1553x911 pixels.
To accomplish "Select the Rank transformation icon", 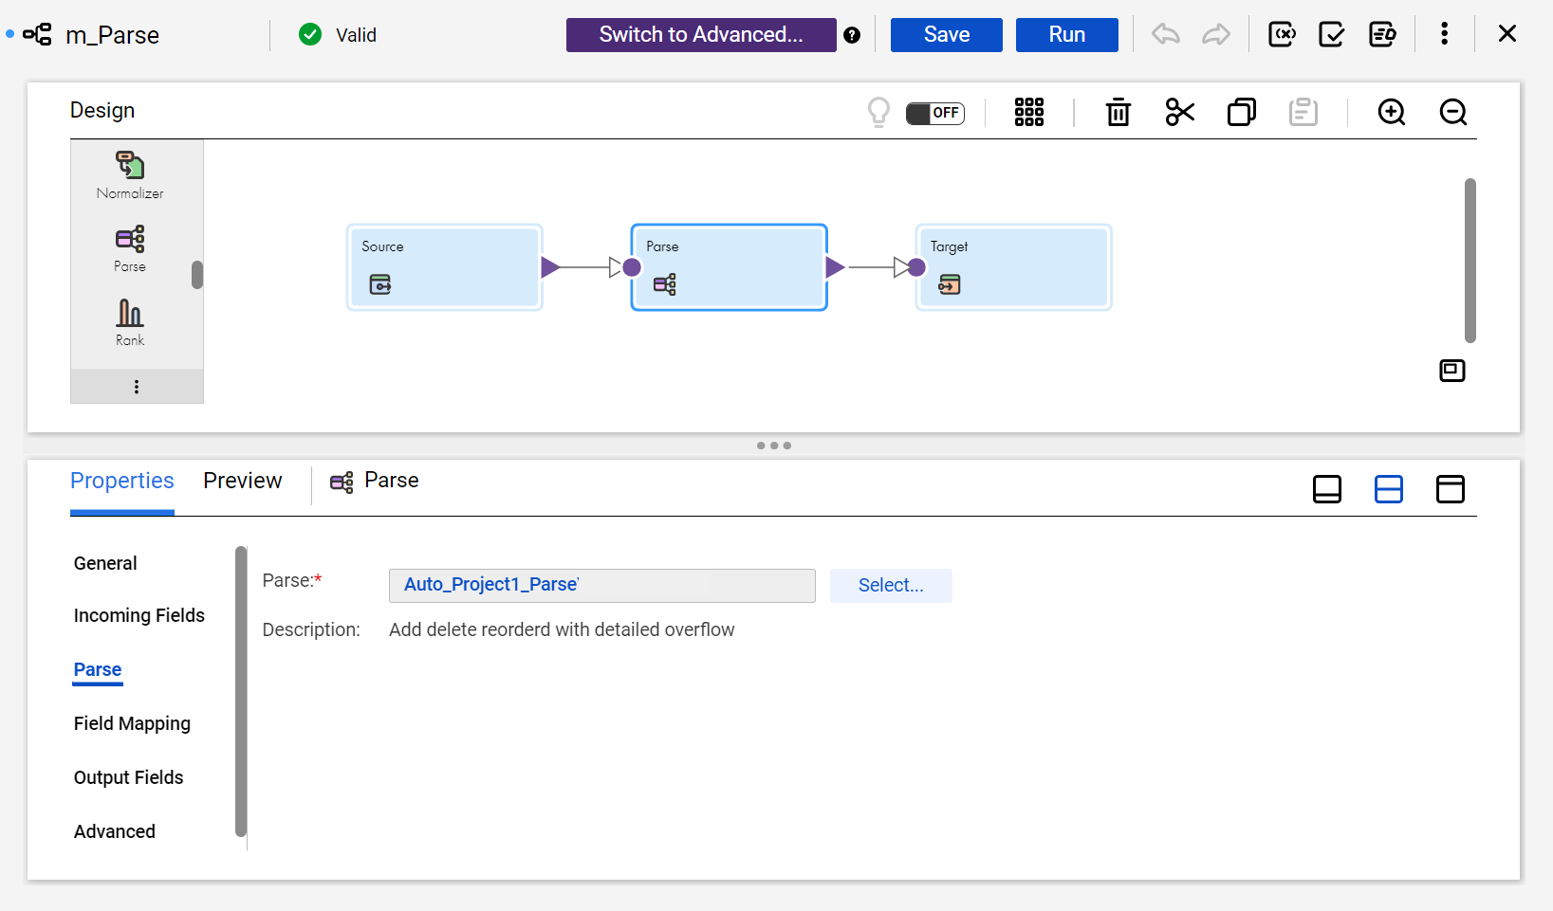I will pyautogui.click(x=130, y=313).
